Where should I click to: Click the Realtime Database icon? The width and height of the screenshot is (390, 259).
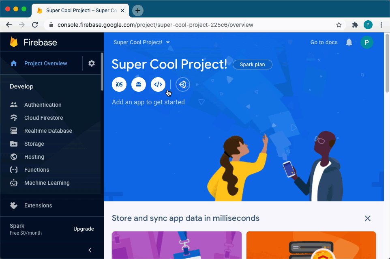(14, 131)
